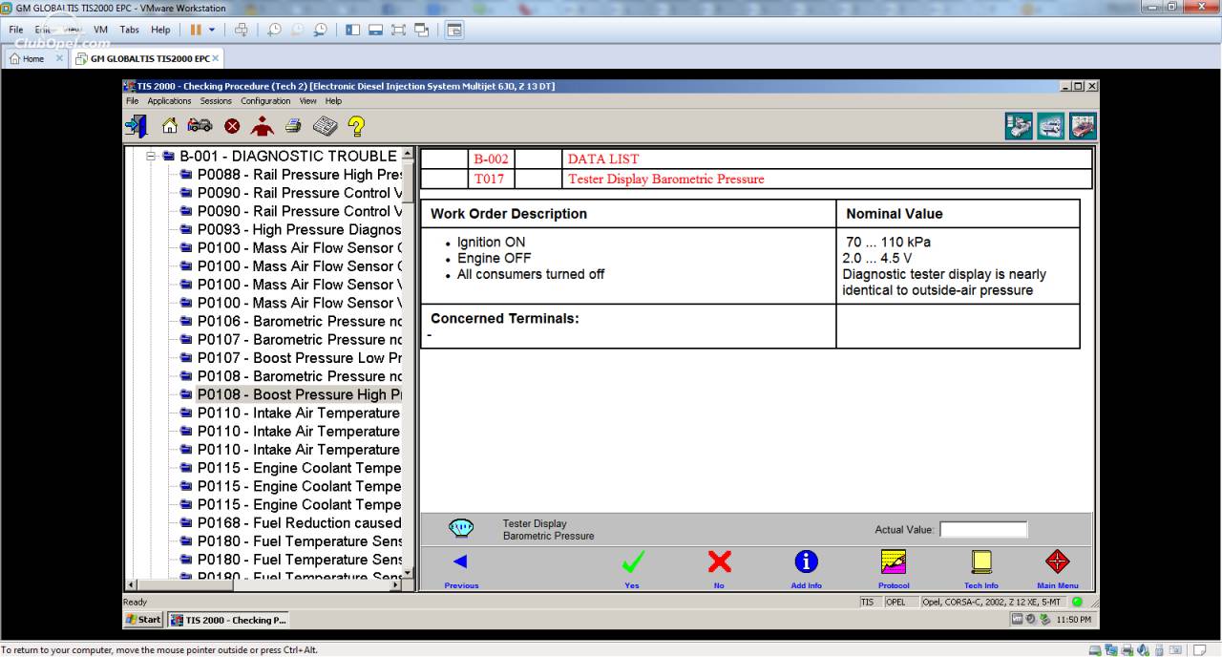Click the red car icon at top right
Screen dimensions: 1222x657
(x=1083, y=126)
